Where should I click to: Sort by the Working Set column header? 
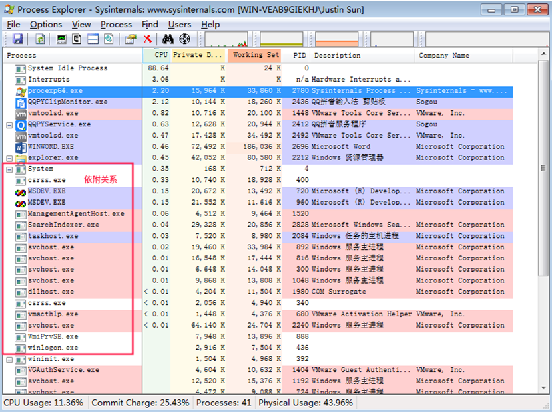coord(254,56)
